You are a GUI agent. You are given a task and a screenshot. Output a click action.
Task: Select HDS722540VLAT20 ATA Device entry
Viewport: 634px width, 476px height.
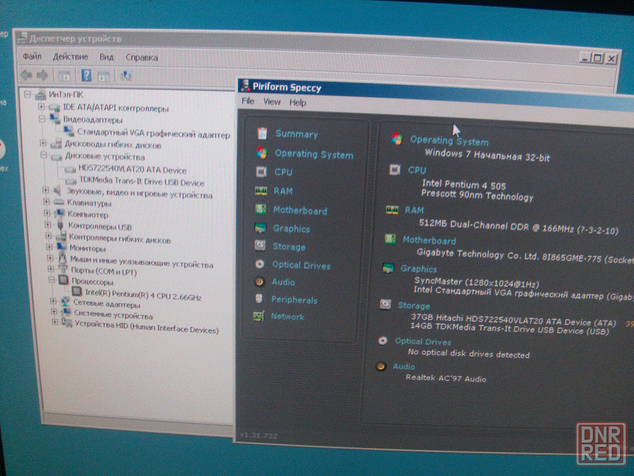click(x=133, y=169)
